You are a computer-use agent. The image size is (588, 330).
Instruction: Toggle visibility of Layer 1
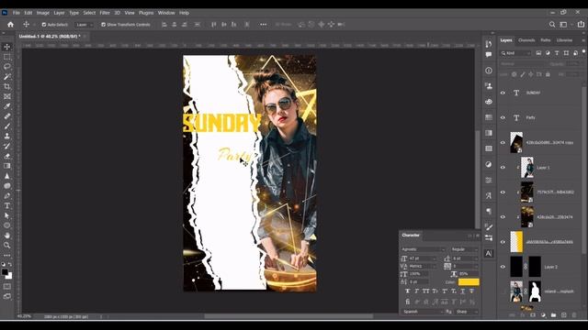coord(503,167)
